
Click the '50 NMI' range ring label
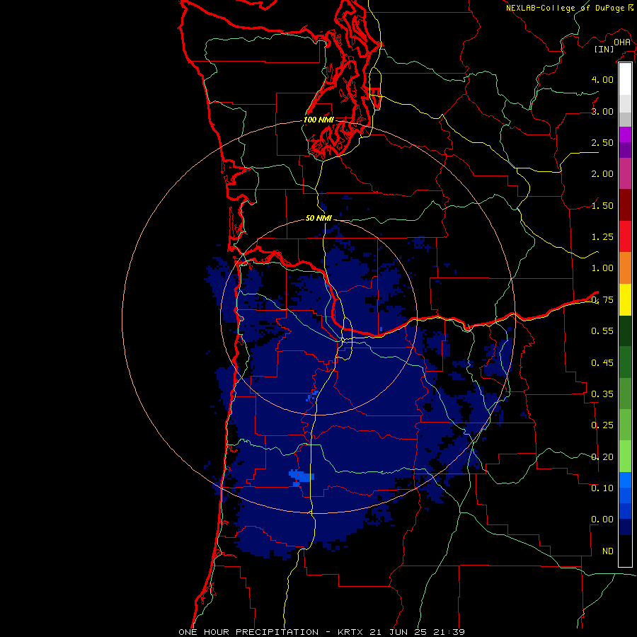click(x=318, y=219)
